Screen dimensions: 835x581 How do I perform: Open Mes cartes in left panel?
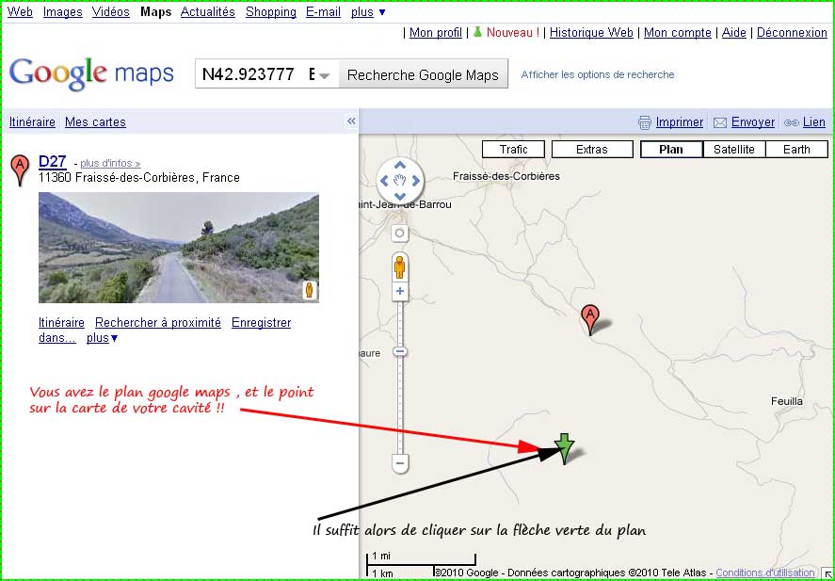pos(95,122)
